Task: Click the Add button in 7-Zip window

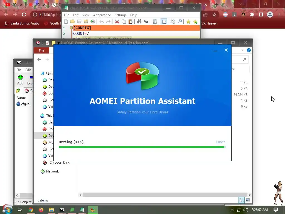Action: (20, 80)
